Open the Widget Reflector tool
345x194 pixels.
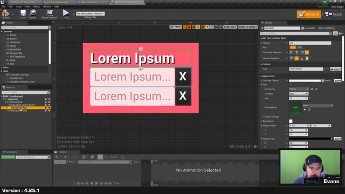coord(49,14)
